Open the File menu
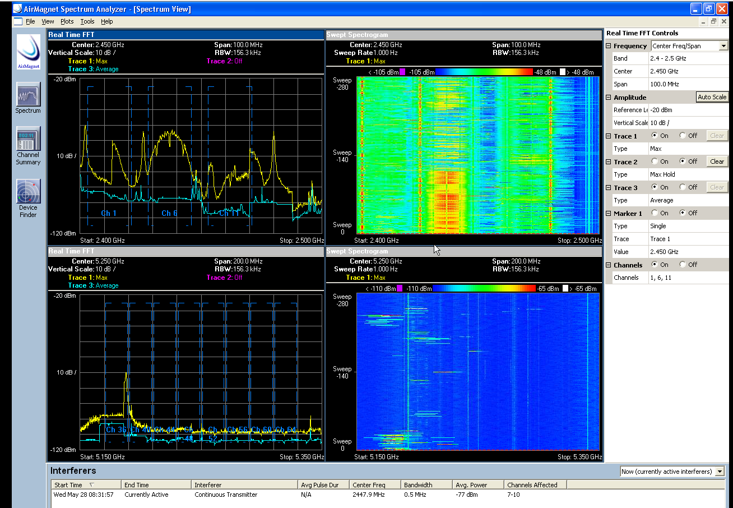 (x=30, y=21)
